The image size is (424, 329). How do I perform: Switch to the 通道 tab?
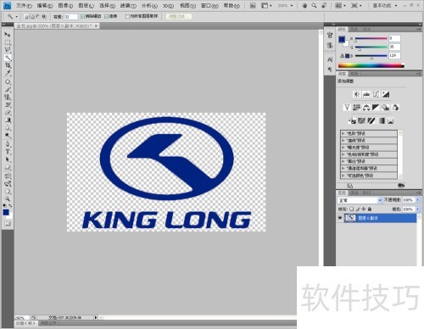[354, 192]
